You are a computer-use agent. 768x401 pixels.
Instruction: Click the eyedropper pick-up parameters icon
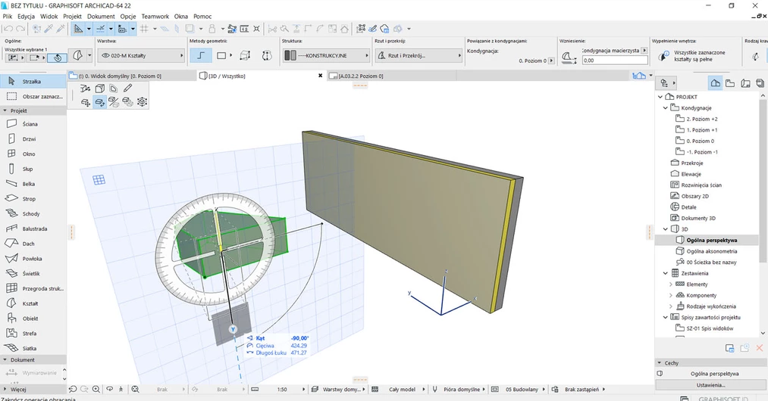(x=49, y=29)
